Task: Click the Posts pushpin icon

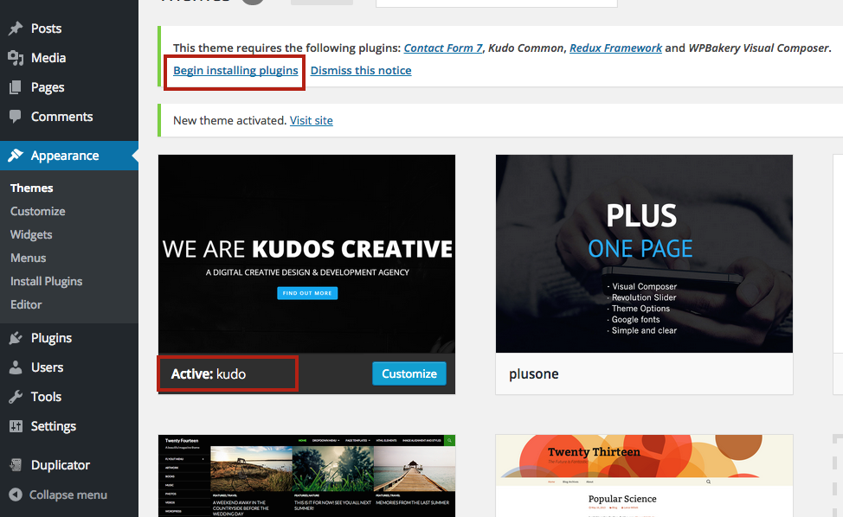Action: (x=16, y=29)
